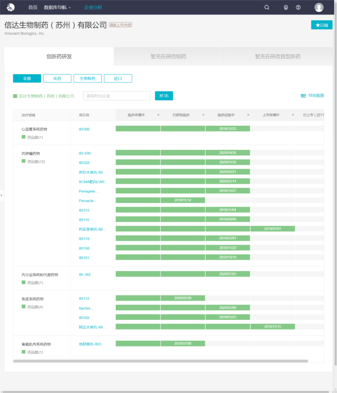Viewport: 337px width, 393px height.
Task: Click the 对比 compare button
Action: [164, 96]
